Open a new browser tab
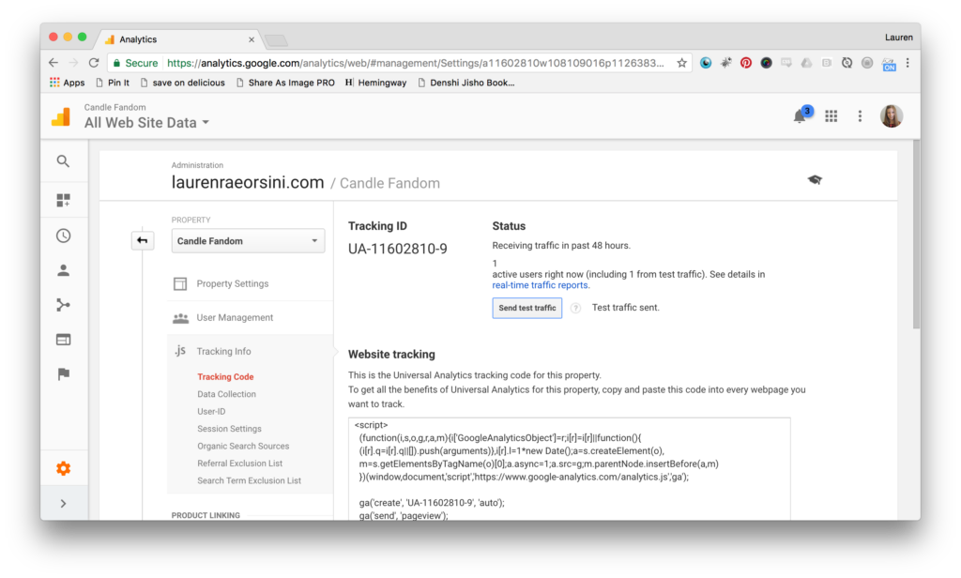 277,40
